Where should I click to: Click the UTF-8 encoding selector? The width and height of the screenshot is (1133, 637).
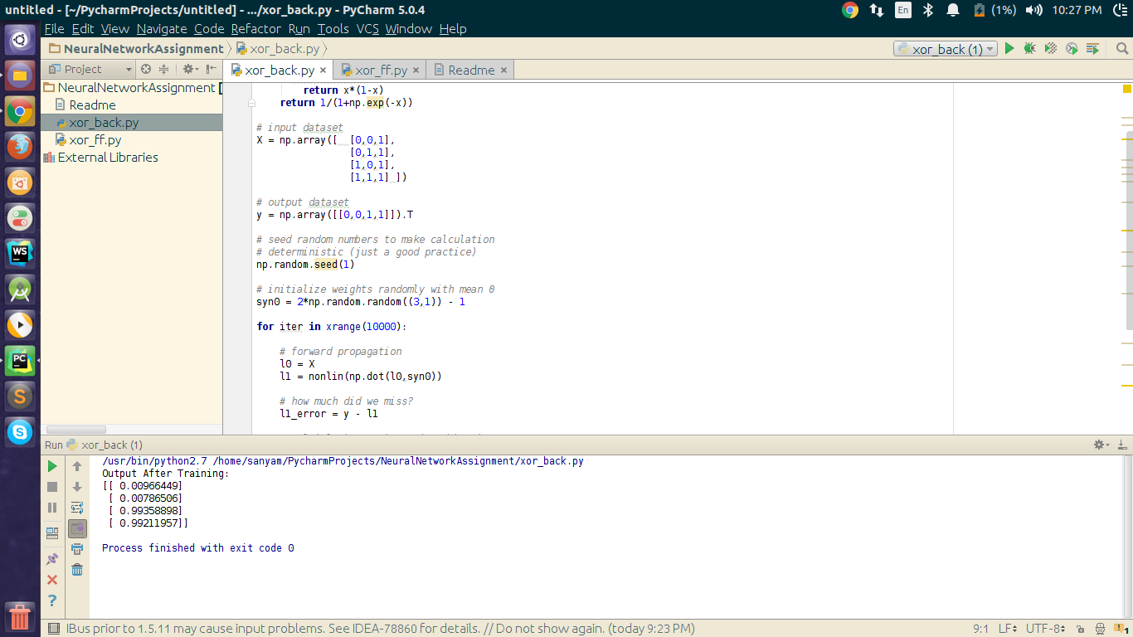[1045, 629]
